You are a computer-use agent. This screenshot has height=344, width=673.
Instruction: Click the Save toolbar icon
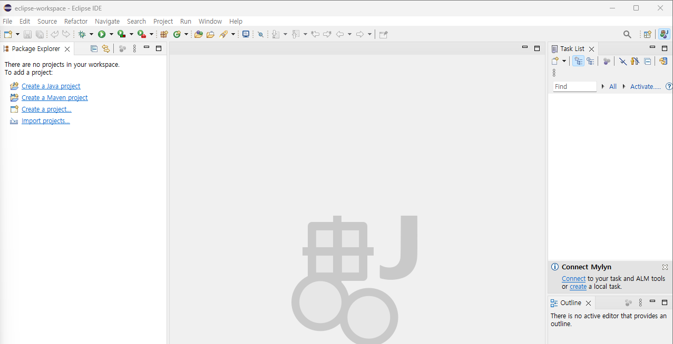[27, 34]
